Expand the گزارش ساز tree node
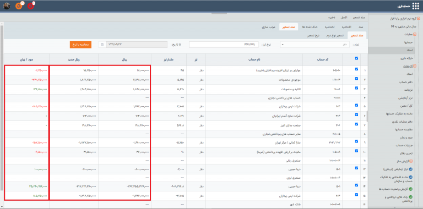423x209 pixels. click(x=411, y=161)
